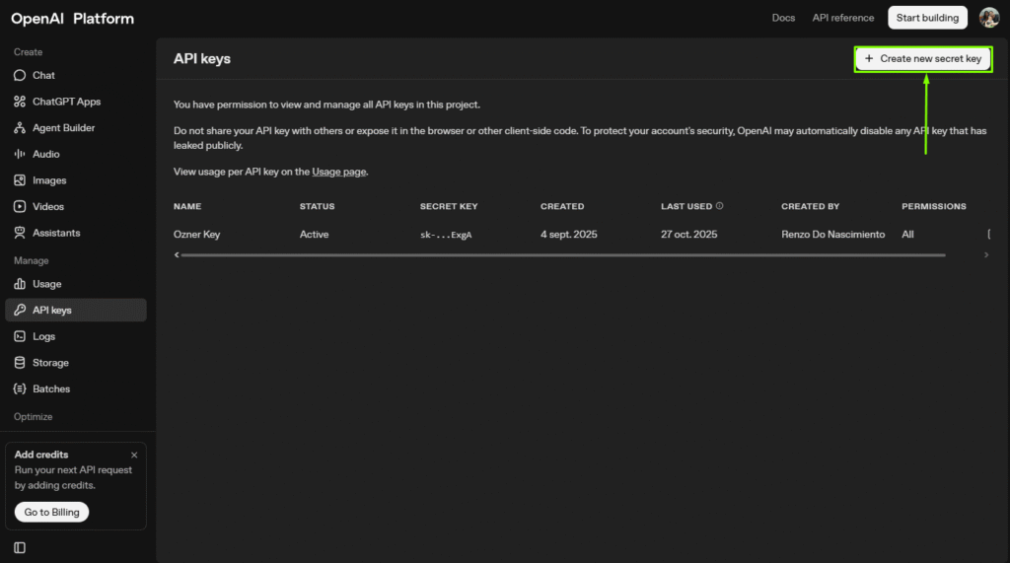This screenshot has height=563, width=1010.
Task: Click the LAST USED column header text
Action: 686,206
